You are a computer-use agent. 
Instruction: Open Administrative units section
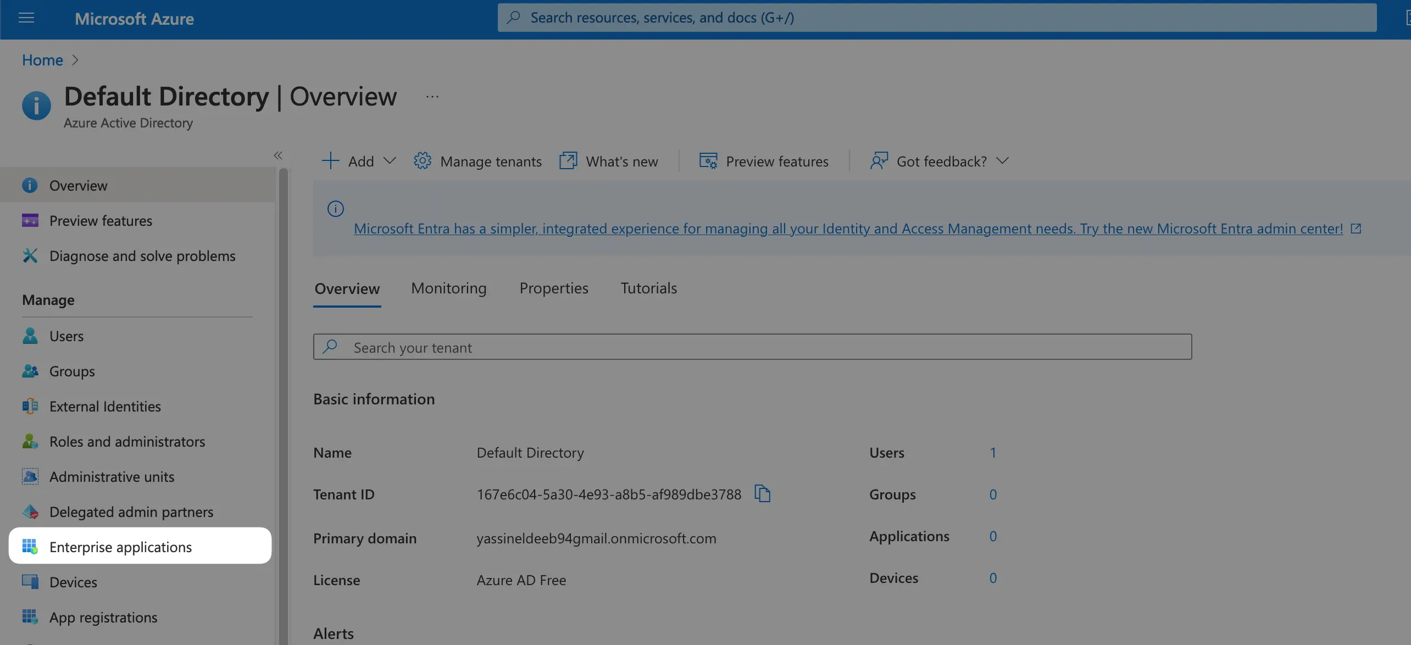pyautogui.click(x=112, y=476)
